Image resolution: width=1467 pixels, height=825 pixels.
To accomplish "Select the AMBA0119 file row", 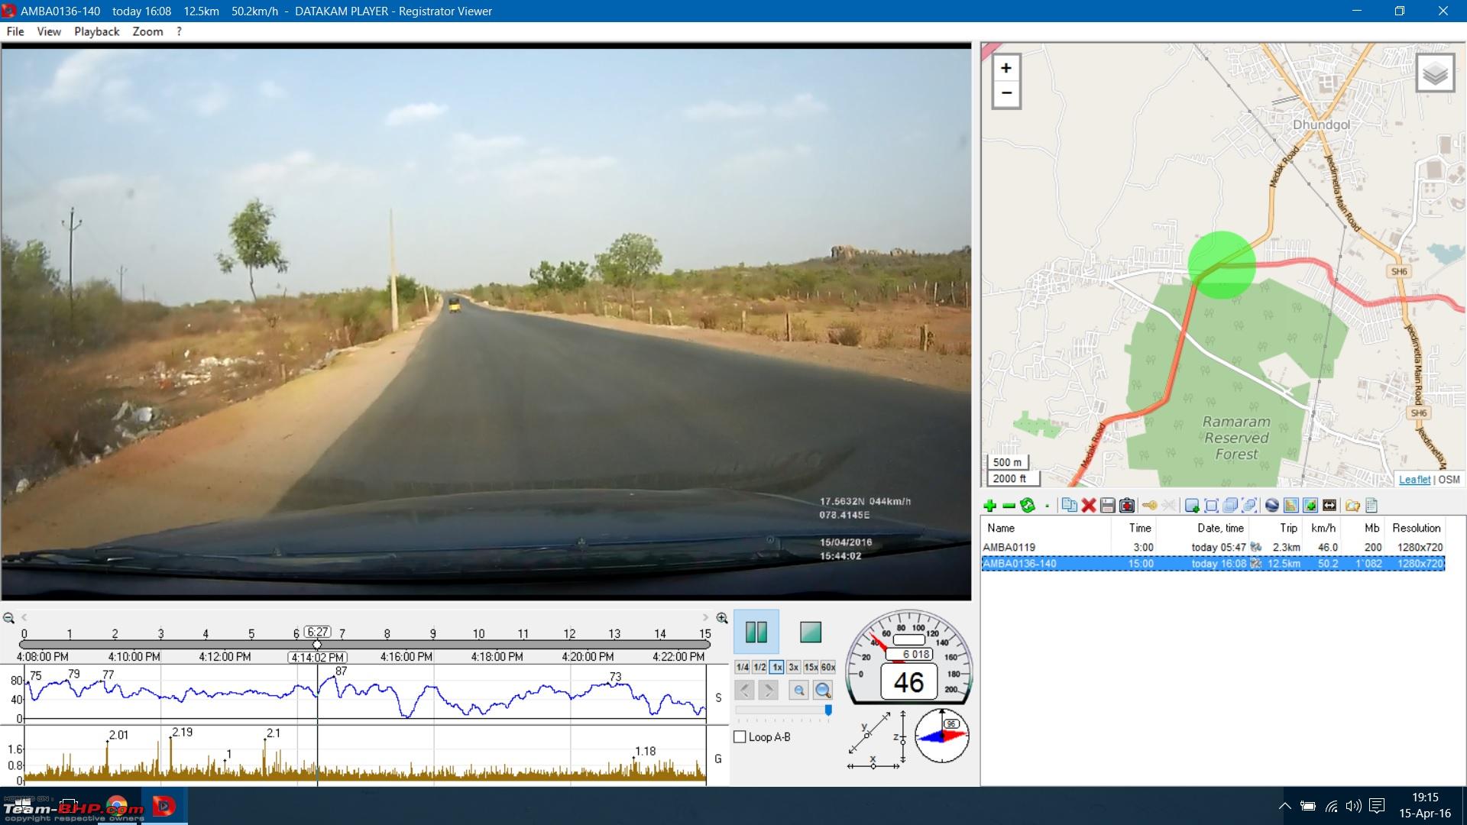I will click(1213, 547).
